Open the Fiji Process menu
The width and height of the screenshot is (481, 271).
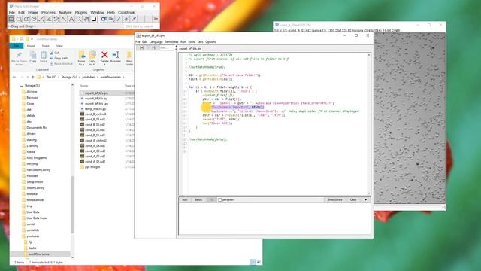point(48,12)
